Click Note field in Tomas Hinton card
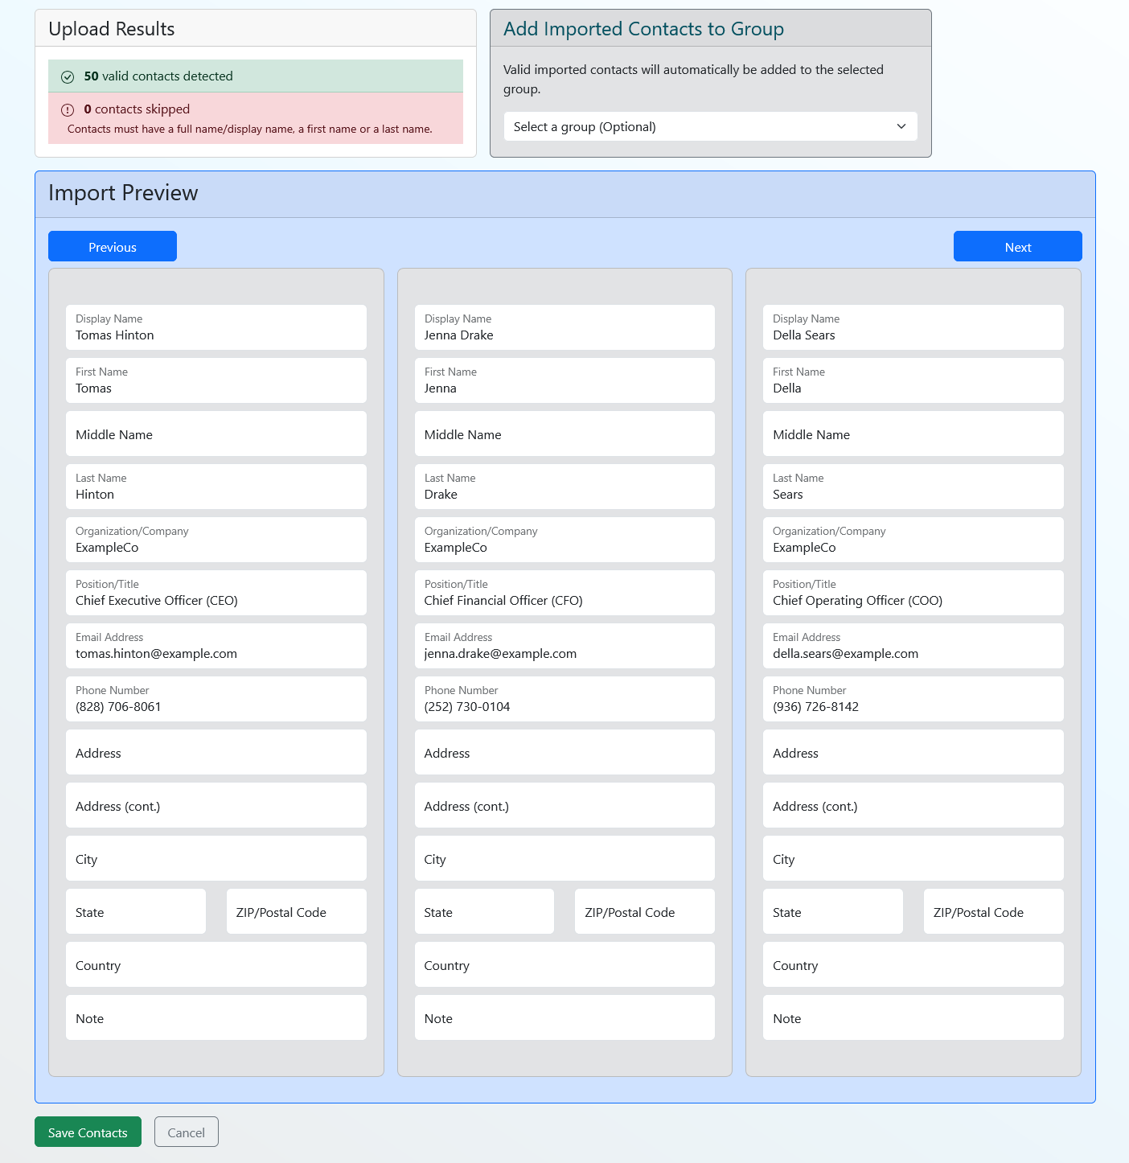The height and width of the screenshot is (1163, 1129). (216, 1017)
